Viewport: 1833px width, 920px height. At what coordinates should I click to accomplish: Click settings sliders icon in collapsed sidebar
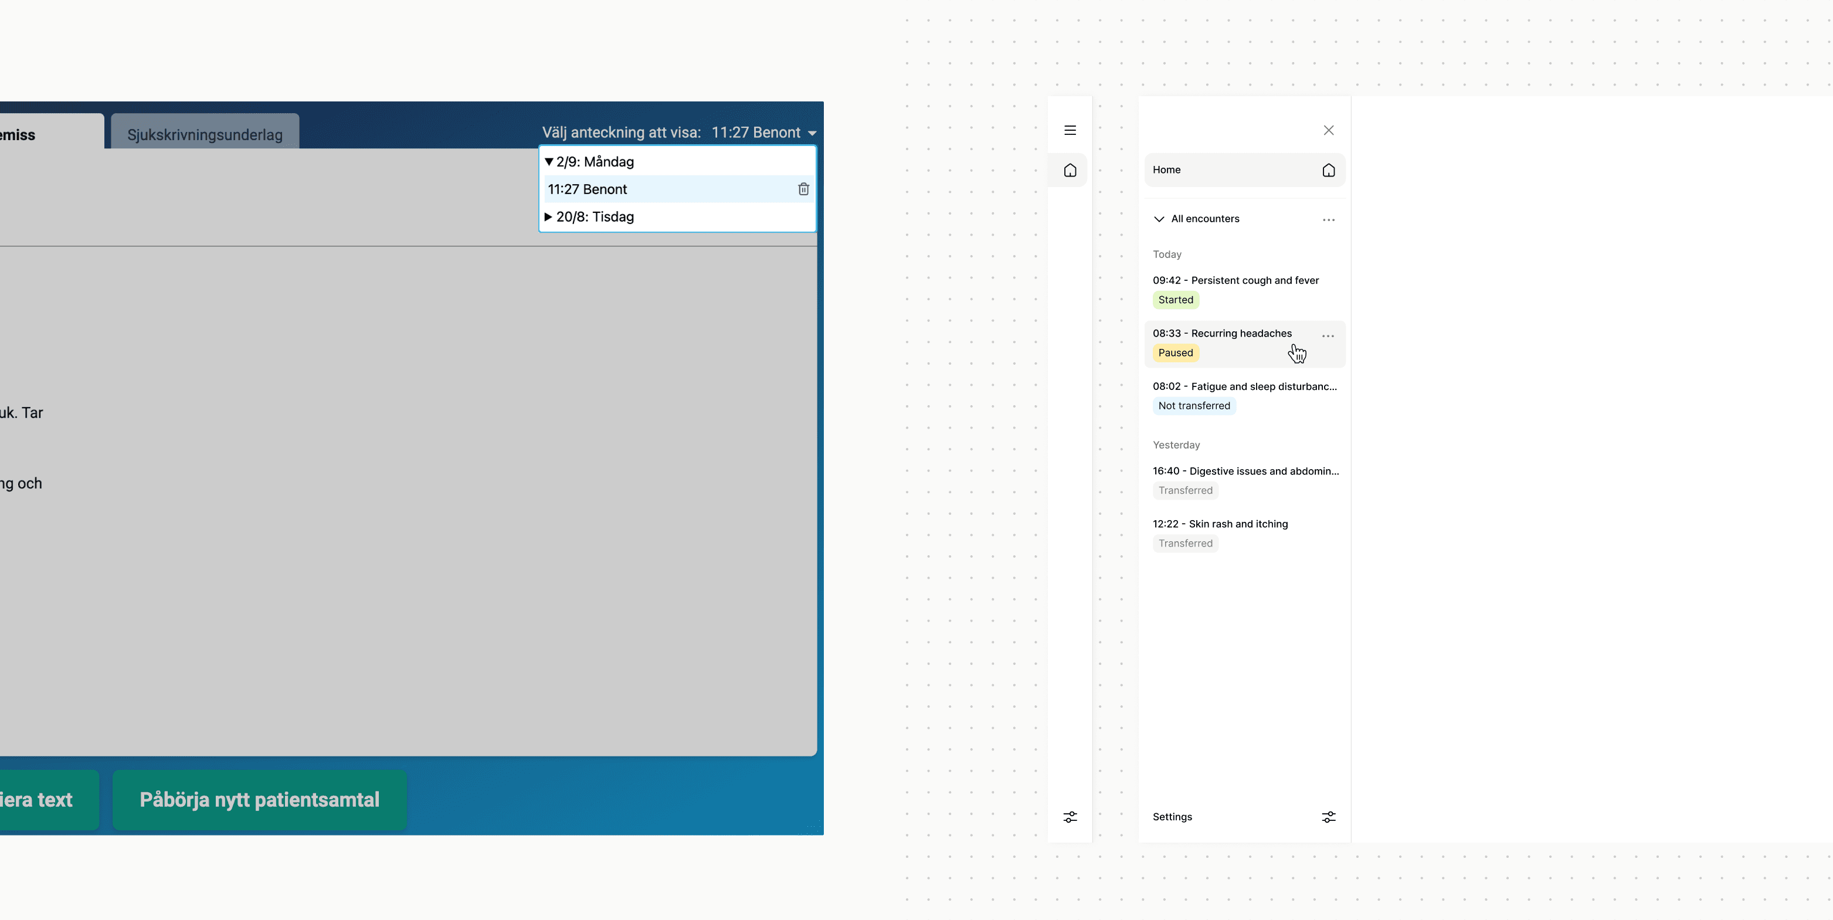click(x=1070, y=817)
